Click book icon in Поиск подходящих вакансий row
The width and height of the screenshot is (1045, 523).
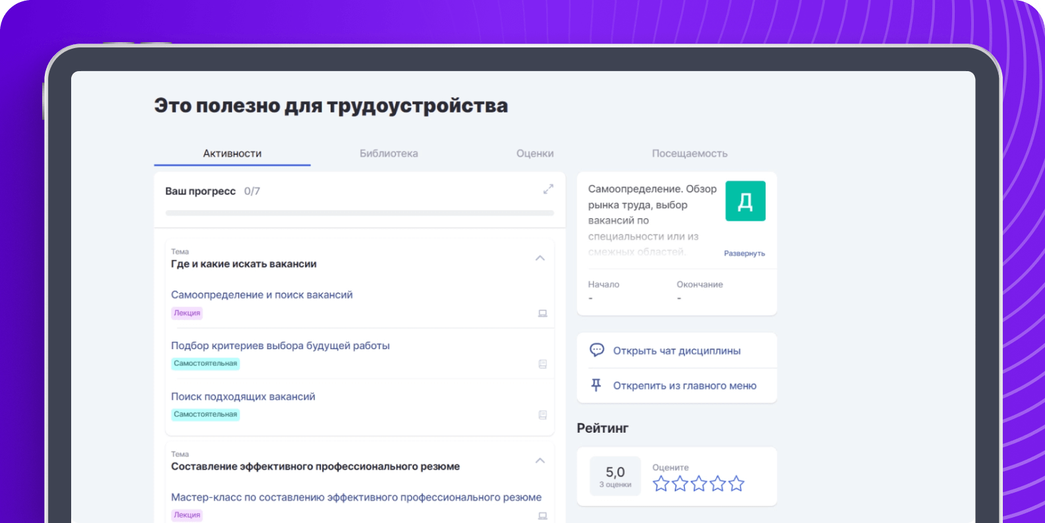pyautogui.click(x=543, y=415)
